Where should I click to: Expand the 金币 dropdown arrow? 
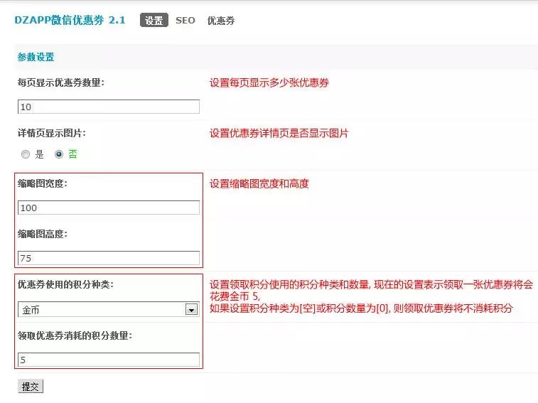tap(191, 310)
